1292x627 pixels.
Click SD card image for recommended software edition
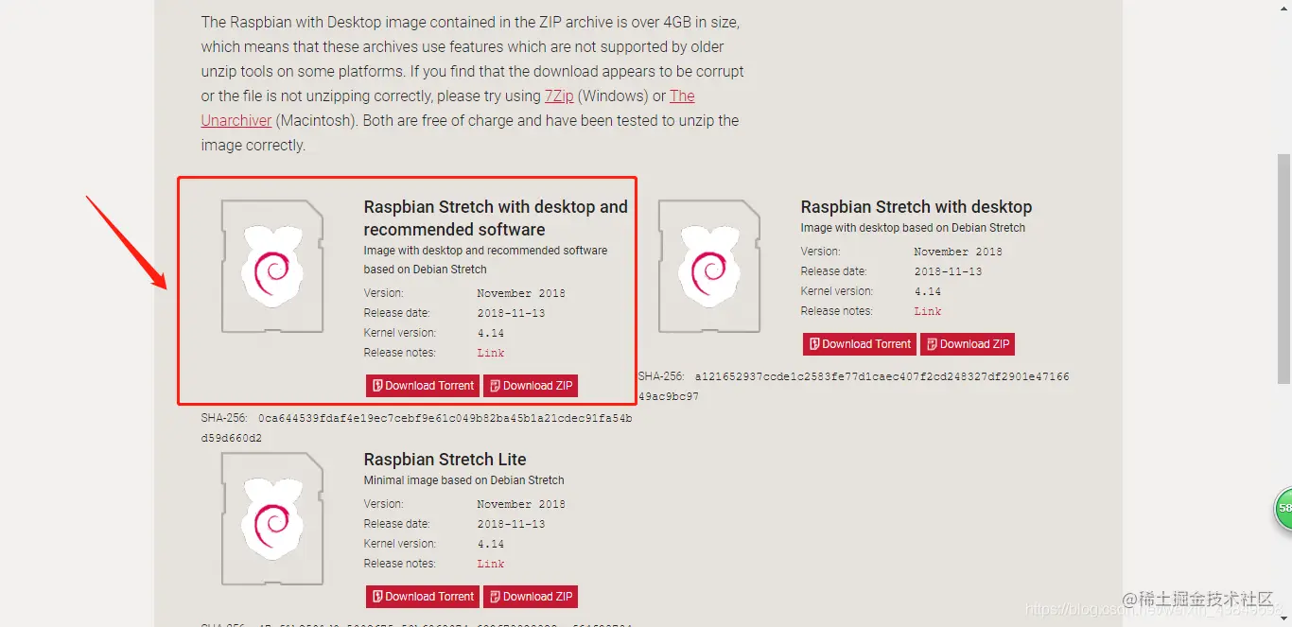272,266
